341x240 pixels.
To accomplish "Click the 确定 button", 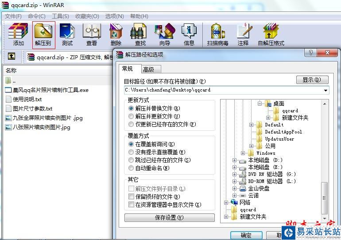I will point(246,235).
